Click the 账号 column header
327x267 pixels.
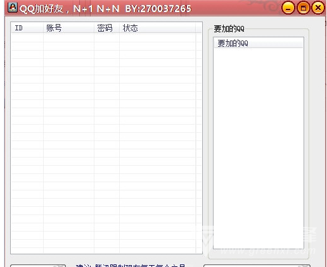[x=68, y=28]
